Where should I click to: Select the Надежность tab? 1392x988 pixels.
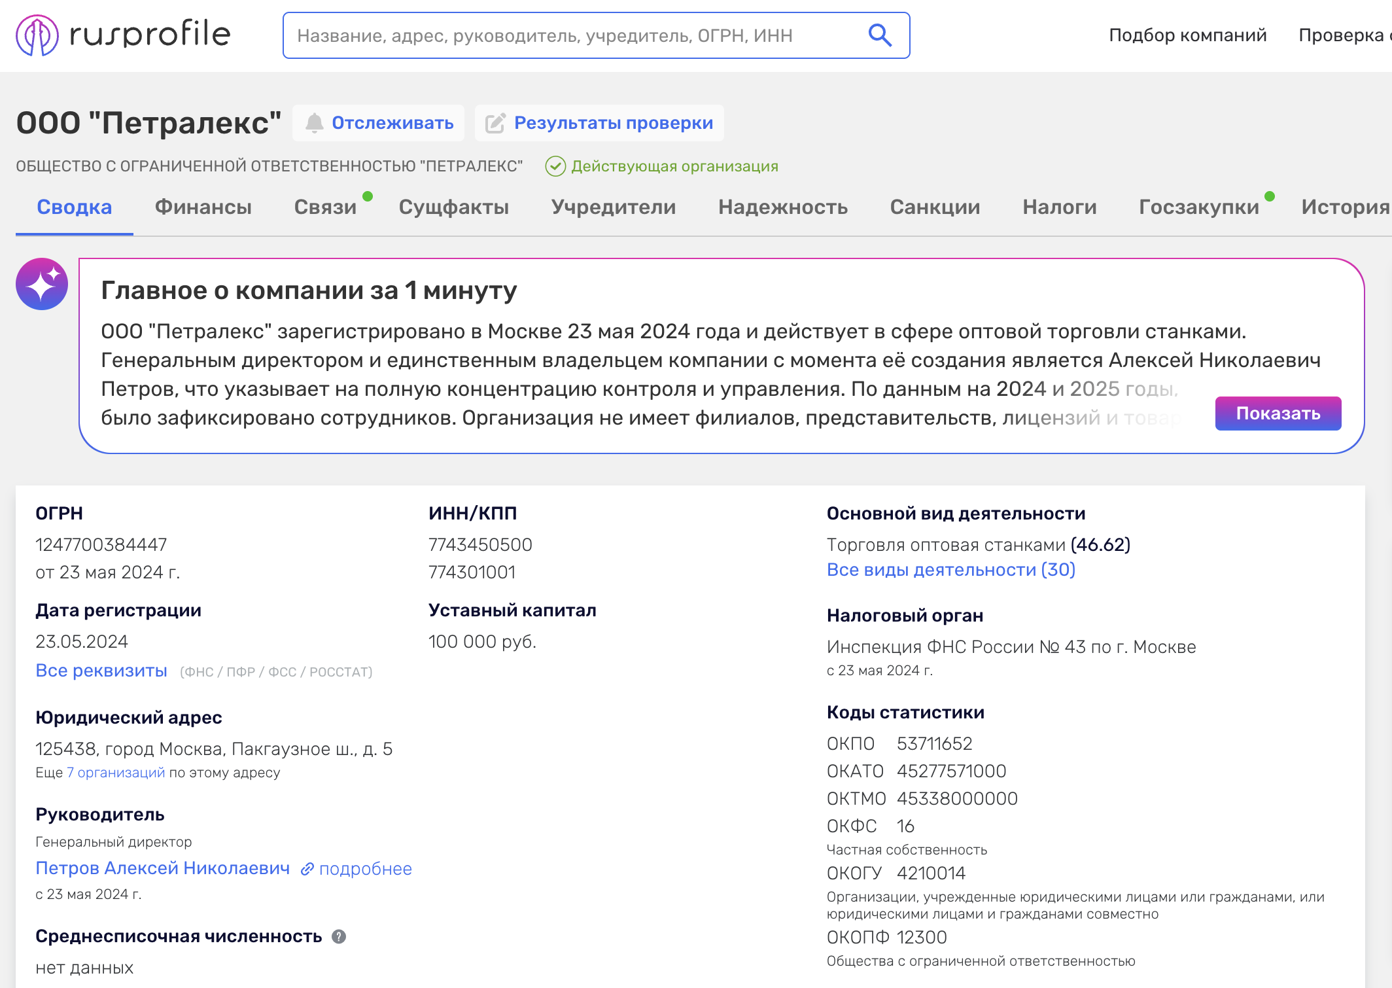[783, 207]
